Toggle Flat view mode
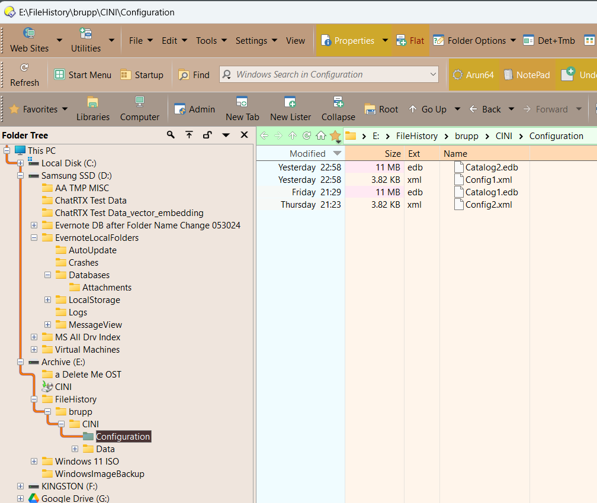 tap(410, 41)
